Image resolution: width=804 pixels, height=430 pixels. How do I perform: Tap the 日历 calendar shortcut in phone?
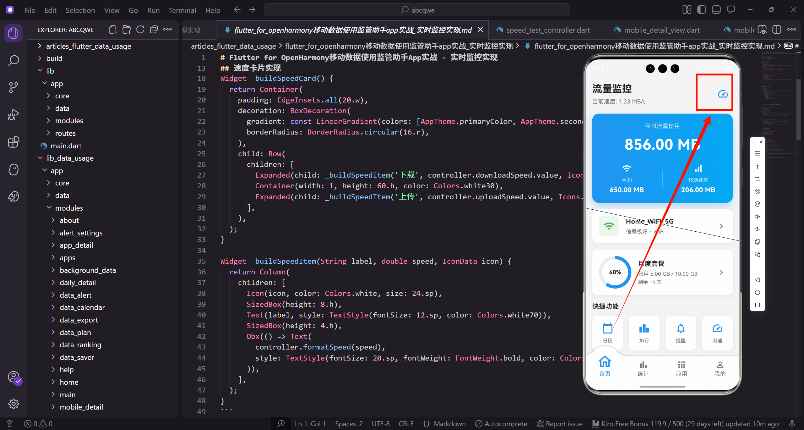[607, 333]
